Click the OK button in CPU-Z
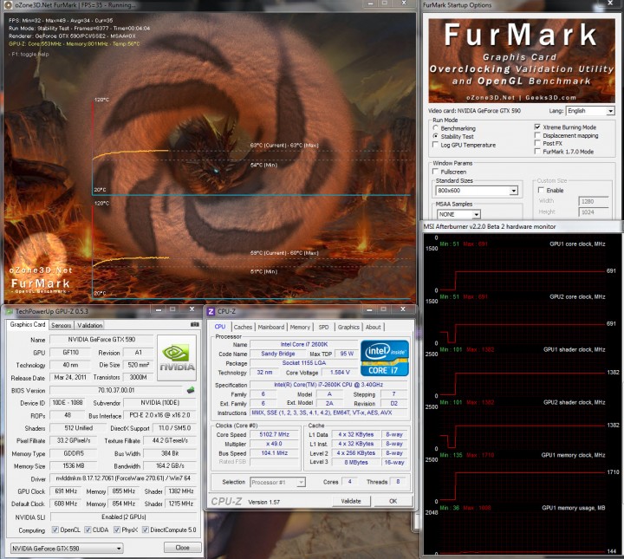624x559 pixels. click(x=393, y=501)
